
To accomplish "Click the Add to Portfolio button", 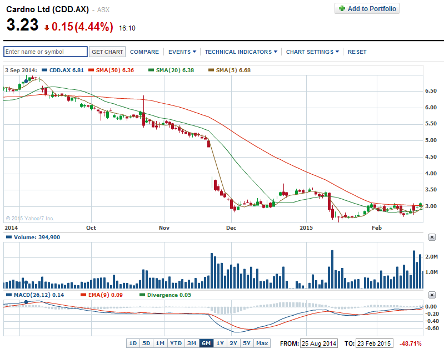I will point(367,8).
